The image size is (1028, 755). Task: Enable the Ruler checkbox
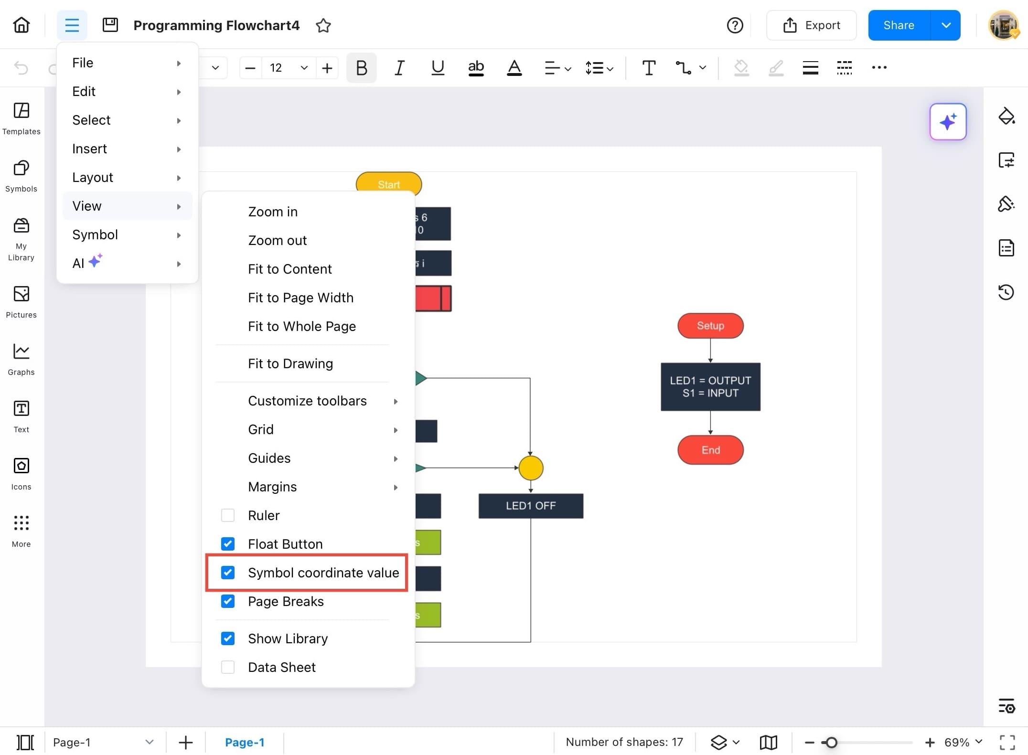pyautogui.click(x=228, y=515)
